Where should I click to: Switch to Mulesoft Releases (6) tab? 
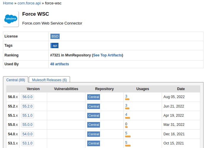[x=50, y=80]
